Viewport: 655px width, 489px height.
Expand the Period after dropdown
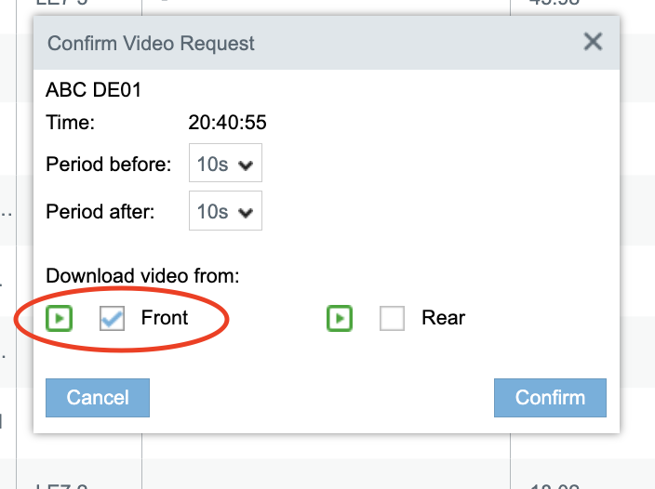(x=225, y=211)
